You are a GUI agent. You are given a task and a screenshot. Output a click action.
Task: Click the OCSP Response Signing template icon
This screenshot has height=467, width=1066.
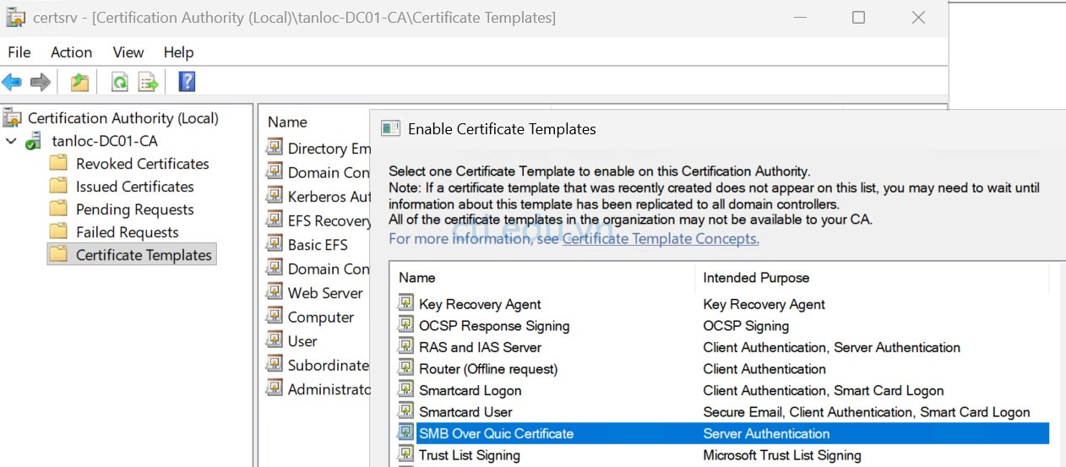406,325
